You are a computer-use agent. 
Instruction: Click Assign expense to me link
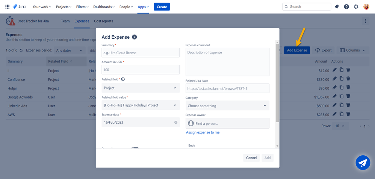coord(203,132)
